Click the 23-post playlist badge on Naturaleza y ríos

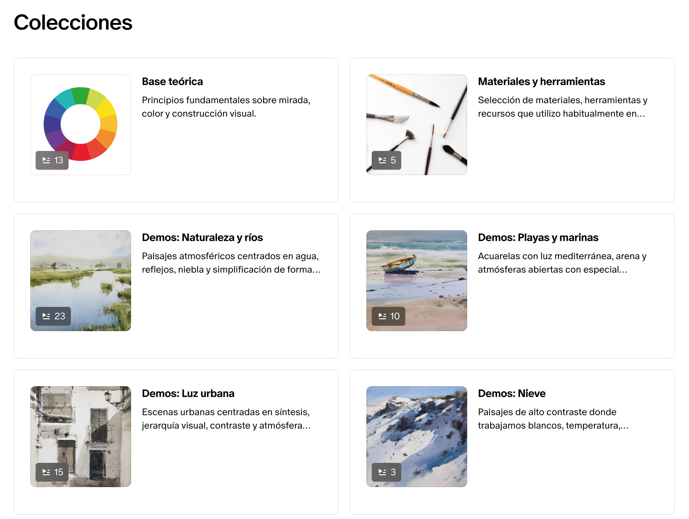[x=53, y=316]
